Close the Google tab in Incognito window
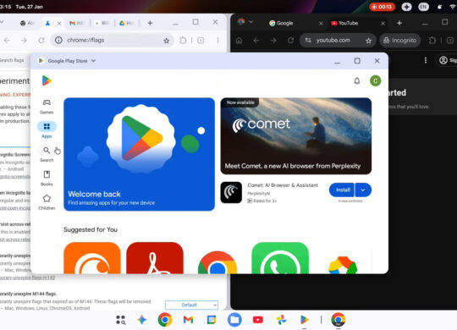The image size is (457, 330). (321, 24)
